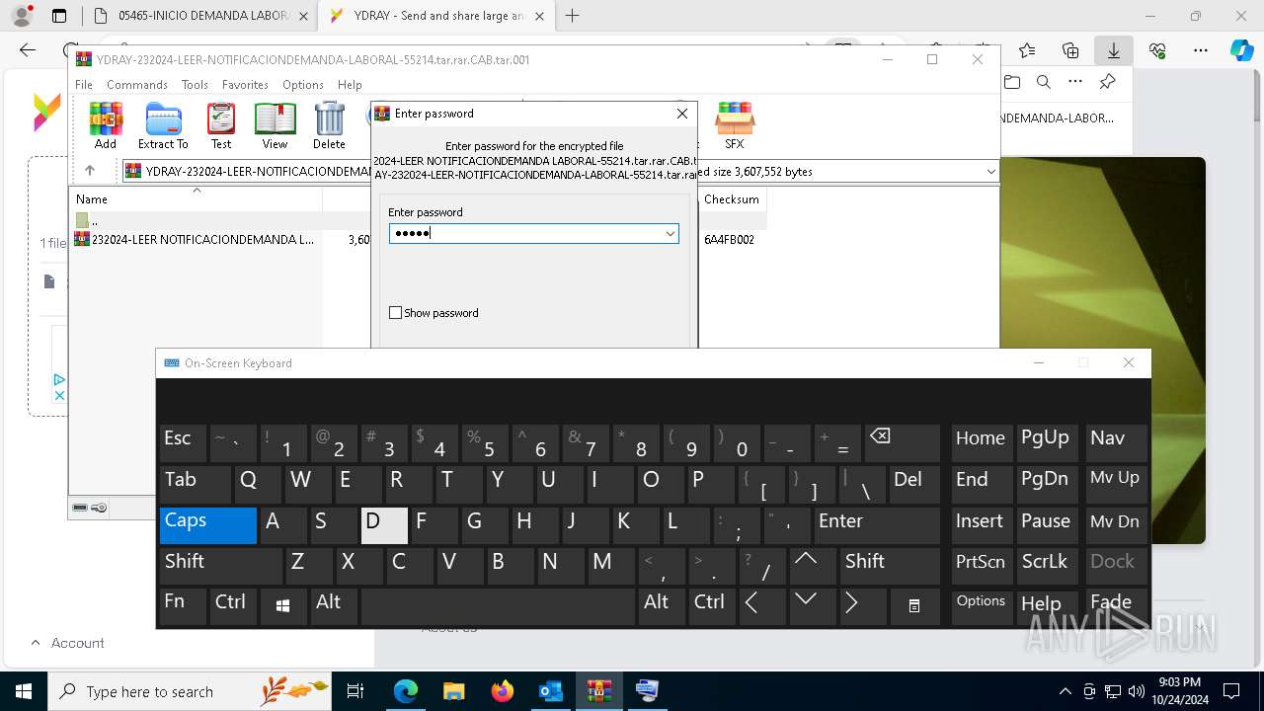
Task: Click the Esc key on keyboard
Action: (183, 443)
